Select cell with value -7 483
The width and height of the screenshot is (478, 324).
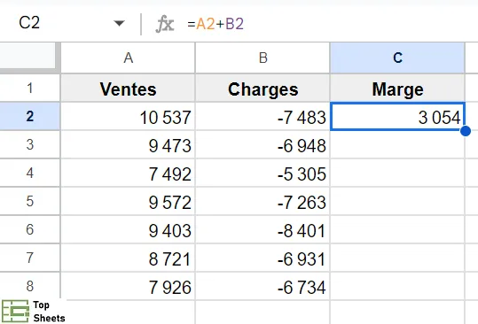[x=263, y=116]
